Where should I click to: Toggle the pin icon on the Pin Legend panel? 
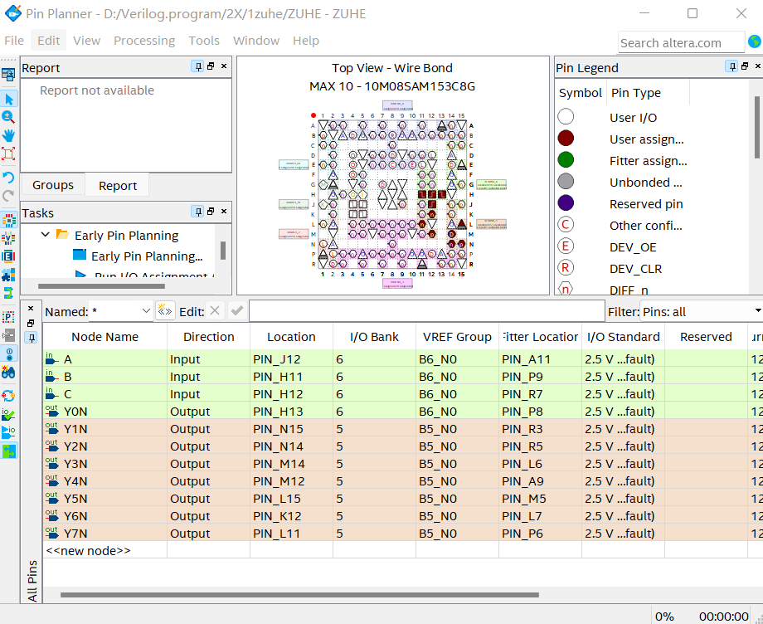(x=731, y=67)
